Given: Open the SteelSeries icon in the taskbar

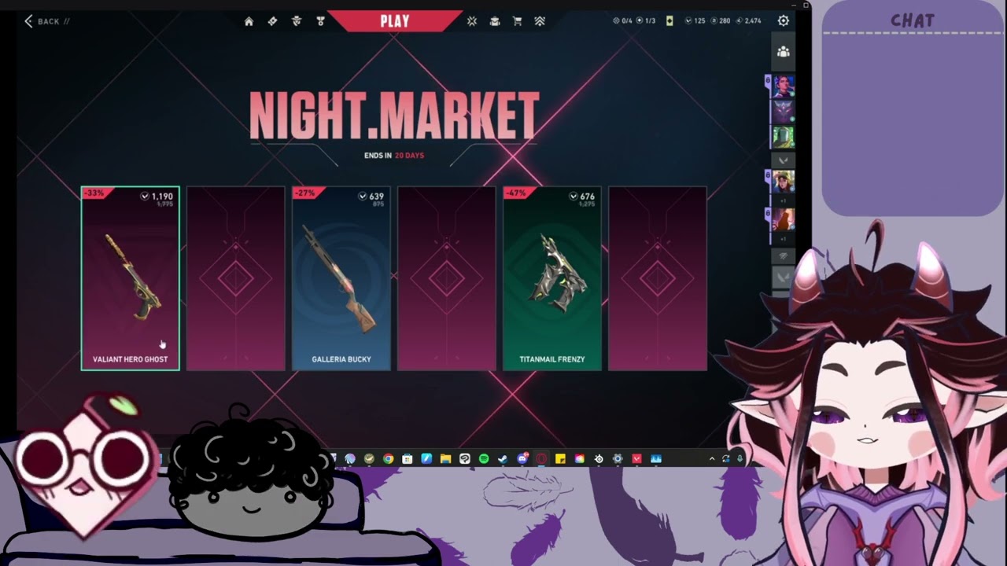Looking at the screenshot, I should [599, 458].
